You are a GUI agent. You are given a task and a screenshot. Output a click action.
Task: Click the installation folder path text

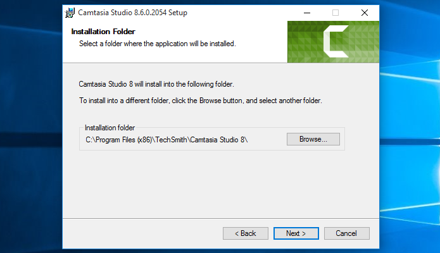click(x=167, y=140)
